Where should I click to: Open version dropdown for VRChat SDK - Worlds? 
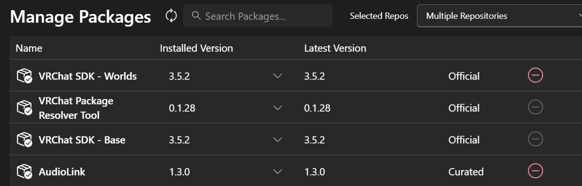[x=277, y=76]
